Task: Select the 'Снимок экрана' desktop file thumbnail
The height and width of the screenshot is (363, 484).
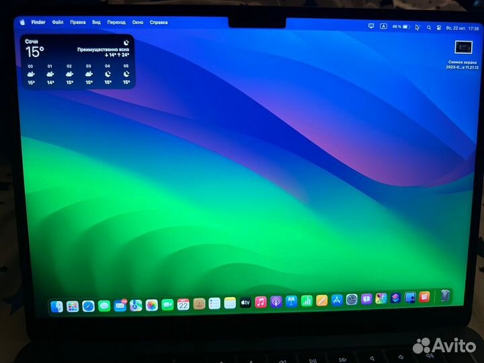Action: (x=463, y=48)
